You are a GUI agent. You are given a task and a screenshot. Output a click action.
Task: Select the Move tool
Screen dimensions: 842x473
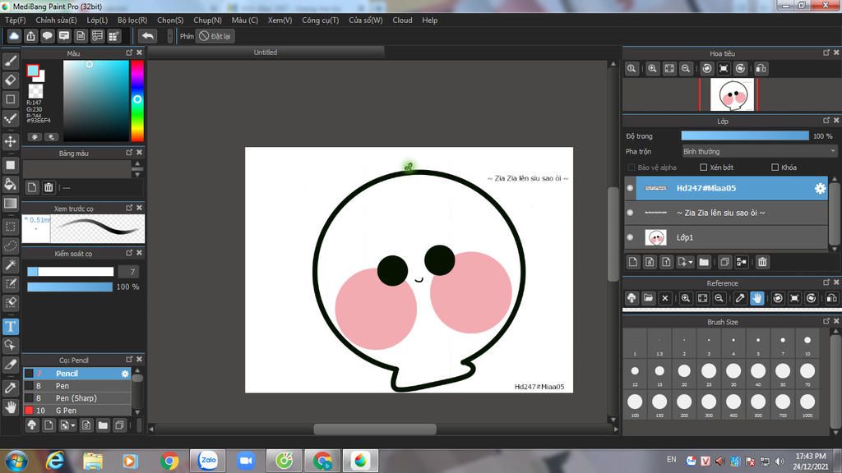point(10,141)
